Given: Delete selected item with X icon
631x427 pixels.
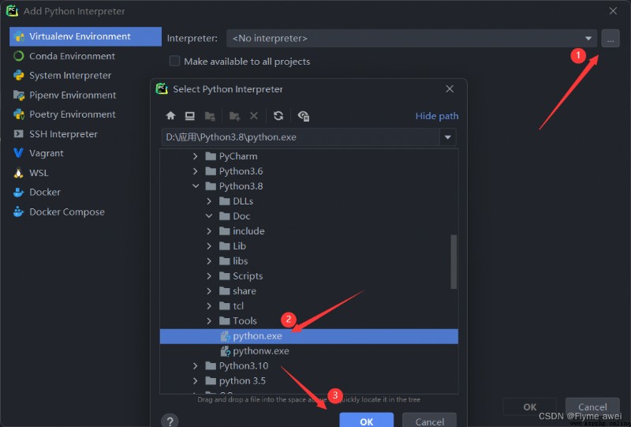Looking at the screenshot, I should (254, 116).
